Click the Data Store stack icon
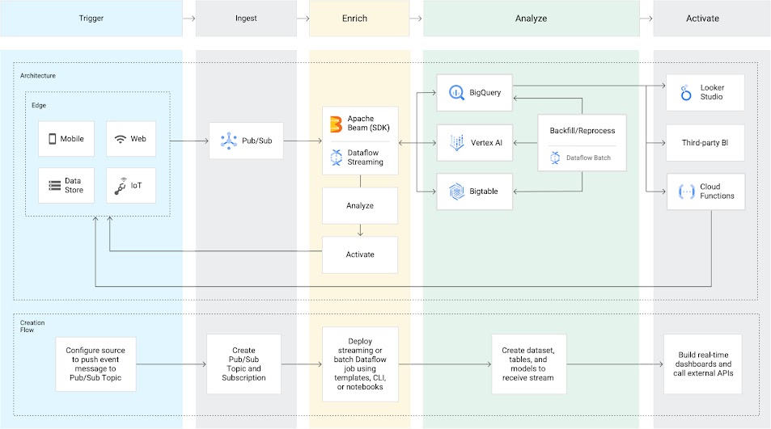This screenshot has height=429, width=771. point(54,186)
